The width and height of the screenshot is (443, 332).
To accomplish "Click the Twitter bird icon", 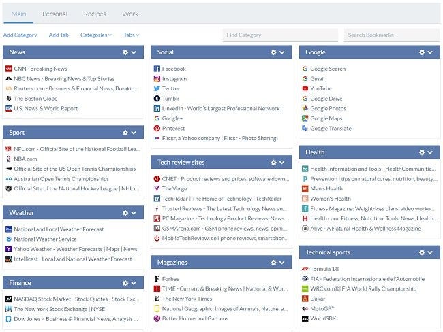I will pos(157,88).
